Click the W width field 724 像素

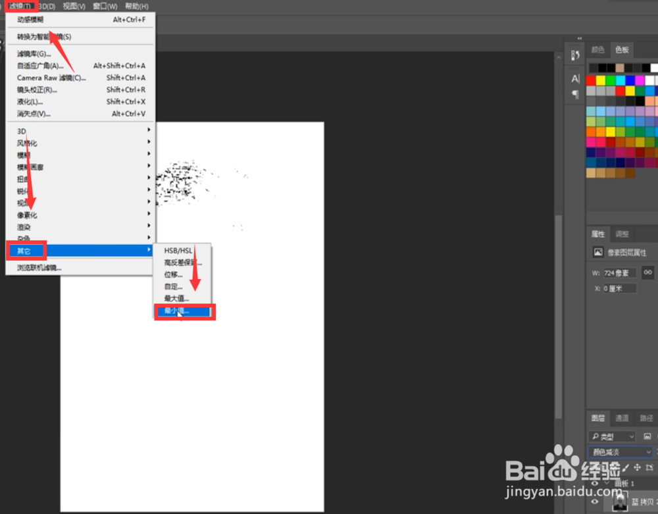(x=619, y=272)
